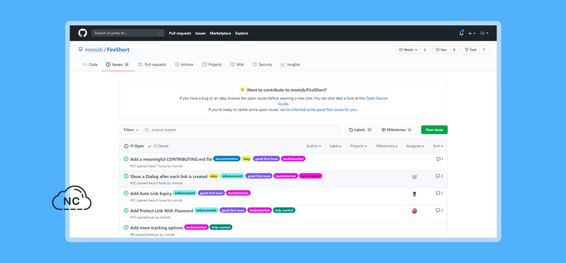The width and height of the screenshot is (566, 263).
Task: Open issue Add a meaningful CONTRIBUTING.md file
Action: [x=171, y=159]
